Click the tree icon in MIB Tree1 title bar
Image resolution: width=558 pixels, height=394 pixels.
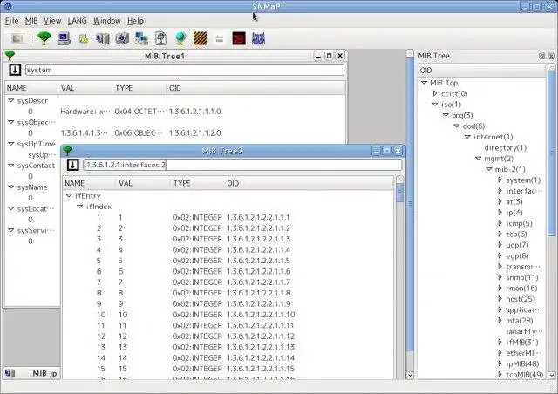[x=10, y=56]
